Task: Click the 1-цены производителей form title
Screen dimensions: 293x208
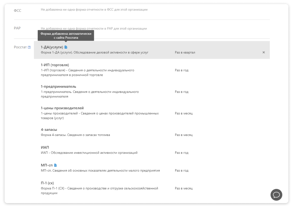Action: point(62,108)
